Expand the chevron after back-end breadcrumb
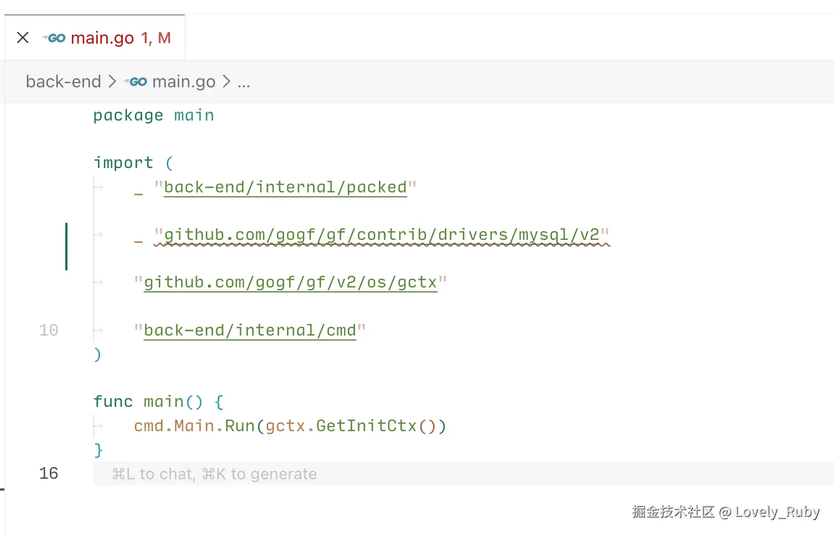 coord(112,82)
